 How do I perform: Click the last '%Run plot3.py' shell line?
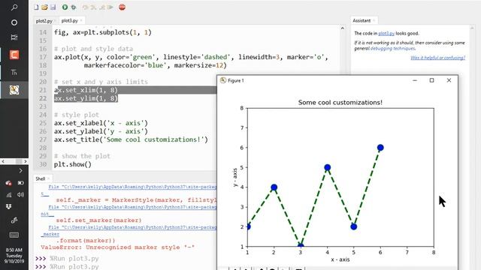coord(74,267)
